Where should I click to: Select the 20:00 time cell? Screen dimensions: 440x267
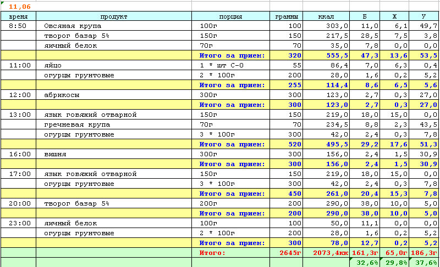(x=19, y=203)
